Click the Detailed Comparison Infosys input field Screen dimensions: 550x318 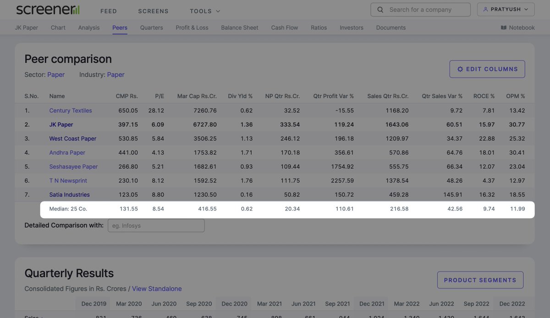(x=156, y=226)
